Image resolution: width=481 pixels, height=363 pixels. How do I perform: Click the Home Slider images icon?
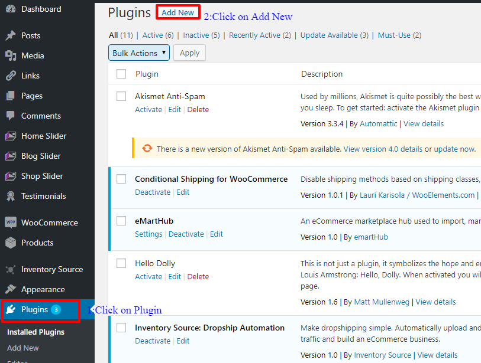tap(11, 136)
